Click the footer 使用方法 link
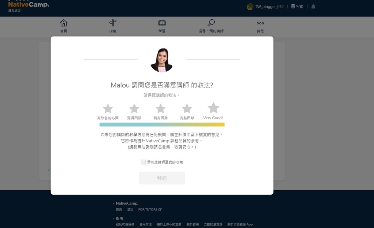374x228 pixels. point(145,224)
